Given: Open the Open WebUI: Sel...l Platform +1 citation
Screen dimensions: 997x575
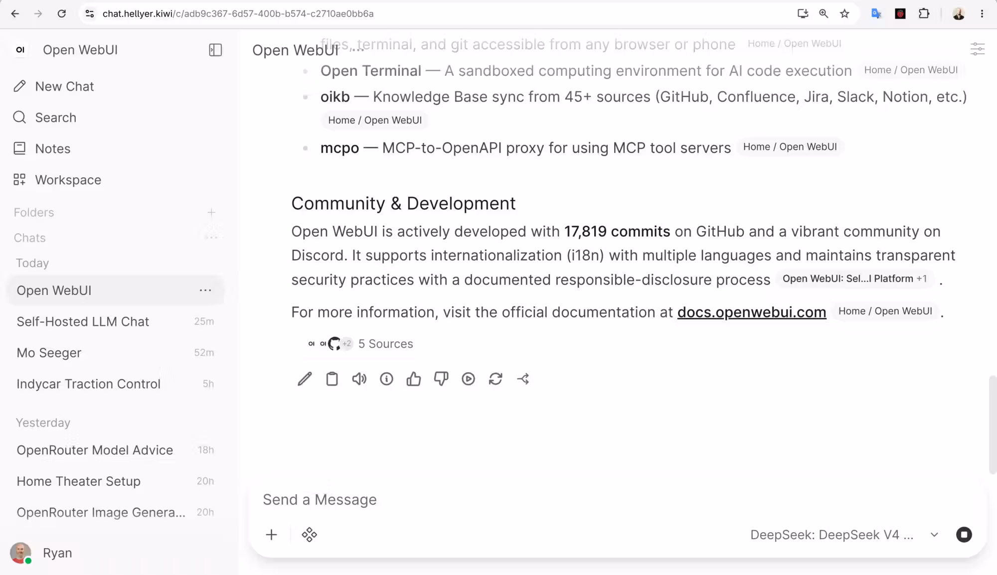Looking at the screenshot, I should point(854,279).
